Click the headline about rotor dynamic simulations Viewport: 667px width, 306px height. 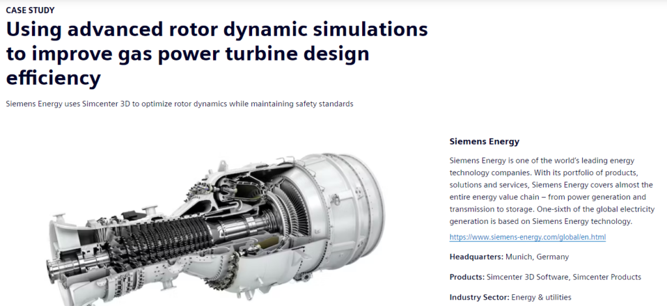(x=217, y=53)
